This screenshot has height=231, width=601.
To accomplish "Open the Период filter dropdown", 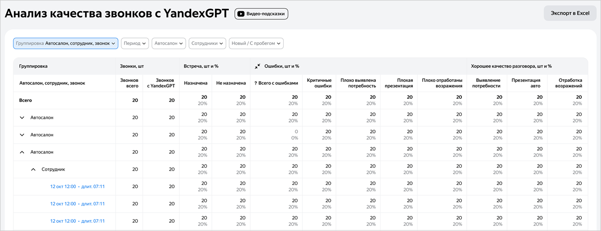I will pos(135,43).
